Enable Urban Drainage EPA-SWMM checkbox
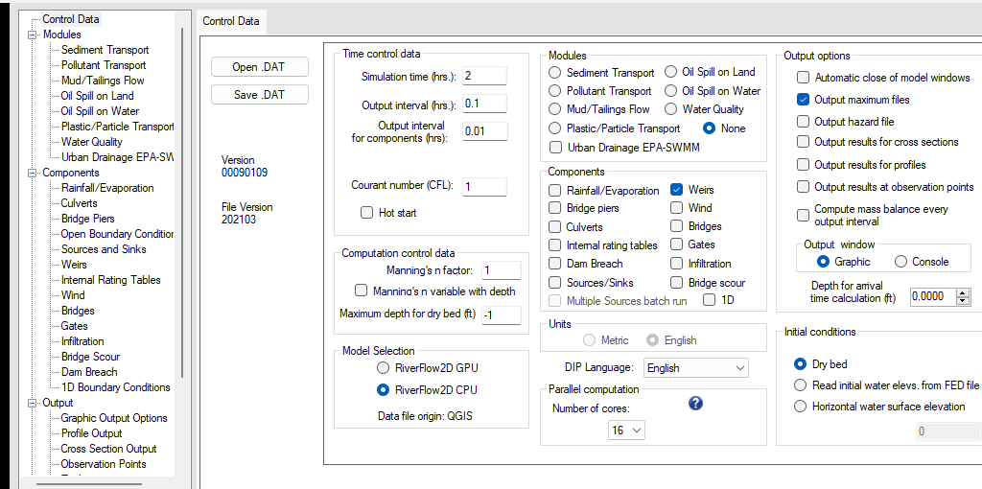This screenshot has width=982, height=489. tap(555, 148)
